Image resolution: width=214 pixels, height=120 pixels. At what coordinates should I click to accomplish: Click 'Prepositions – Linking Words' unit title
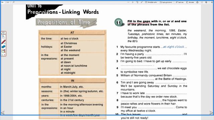tap(63, 12)
